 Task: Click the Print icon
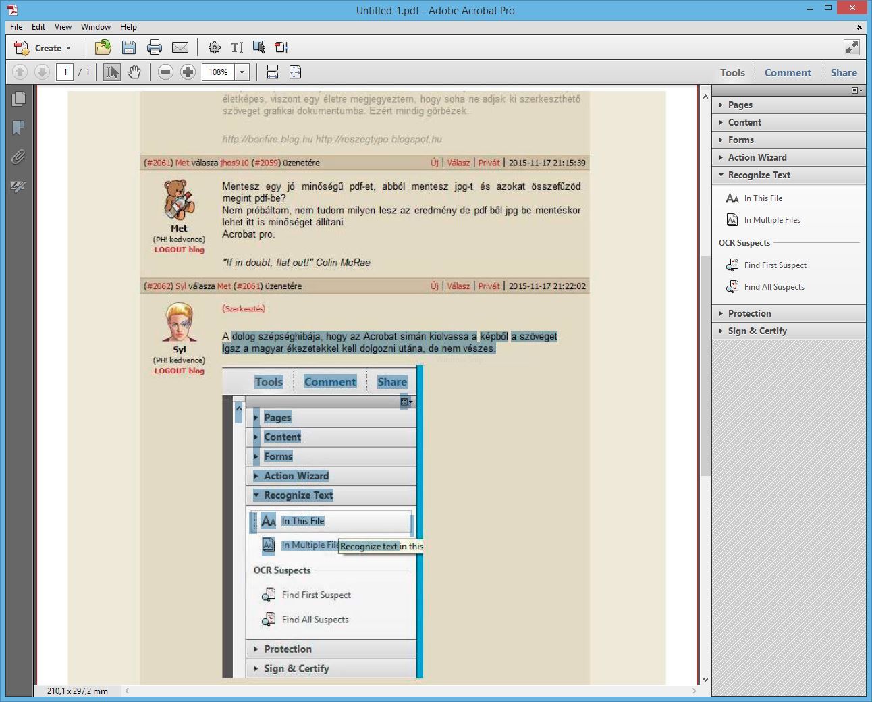pos(155,47)
